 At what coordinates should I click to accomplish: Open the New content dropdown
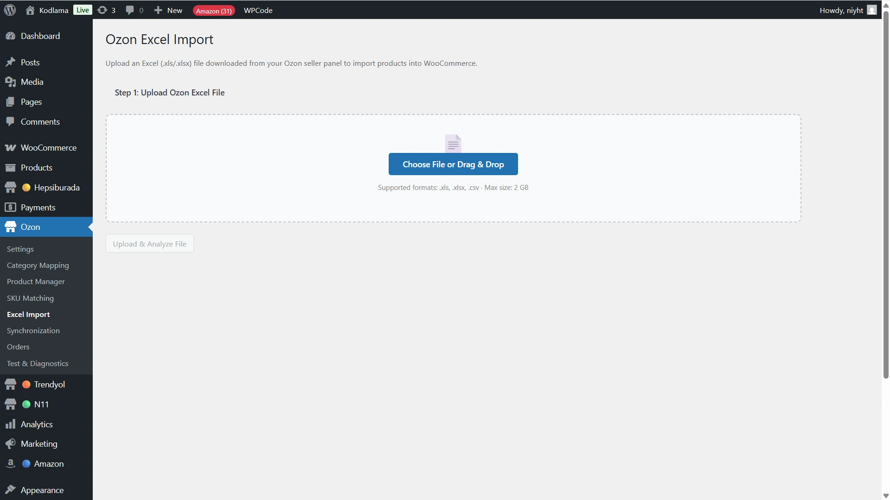pyautogui.click(x=168, y=10)
